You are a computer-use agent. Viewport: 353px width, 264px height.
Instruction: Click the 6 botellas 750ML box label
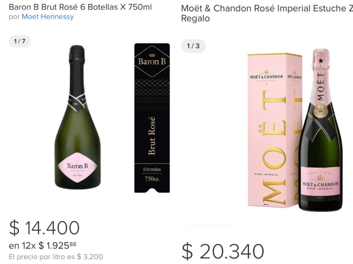(152, 175)
